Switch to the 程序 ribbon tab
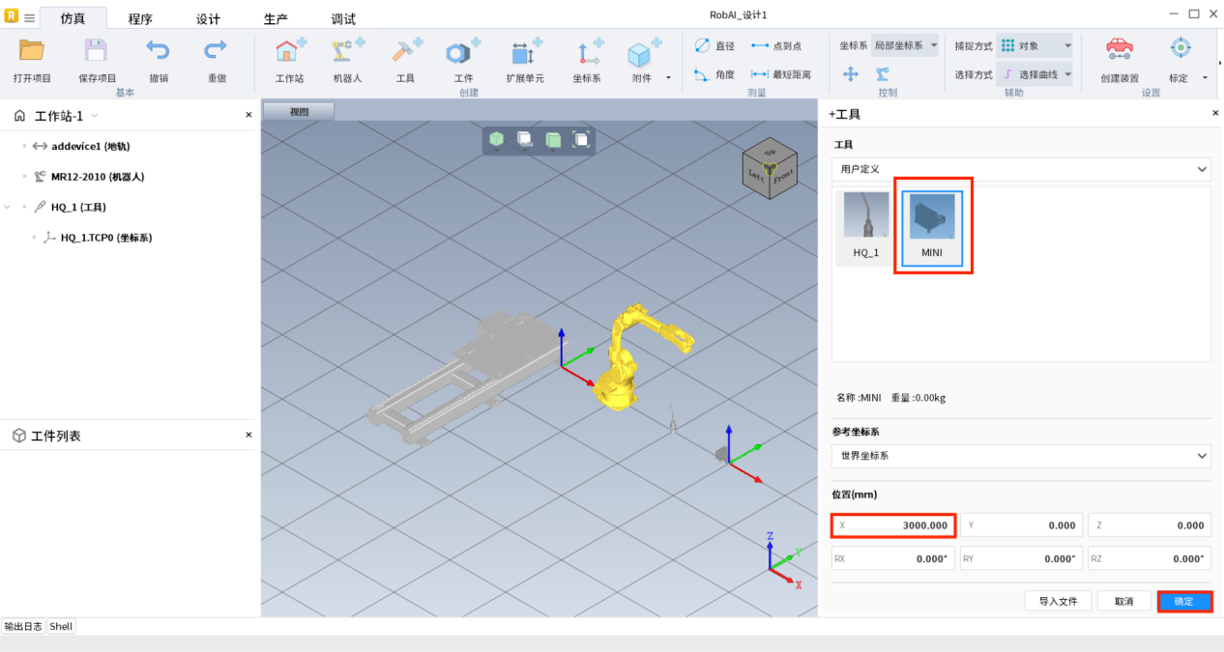The image size is (1224, 652). click(x=140, y=18)
